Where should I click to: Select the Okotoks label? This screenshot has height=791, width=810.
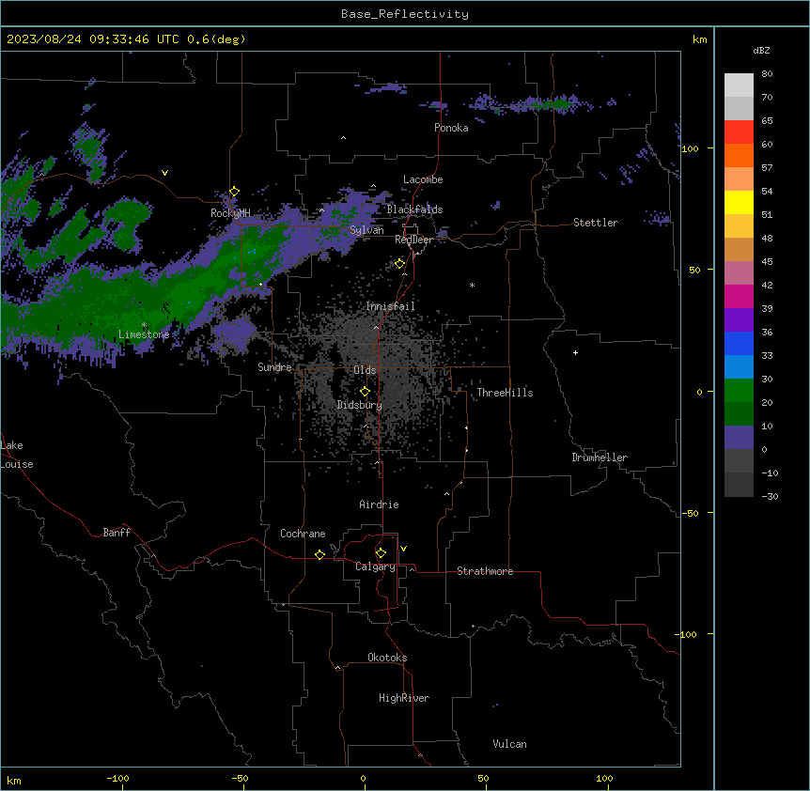tap(387, 658)
